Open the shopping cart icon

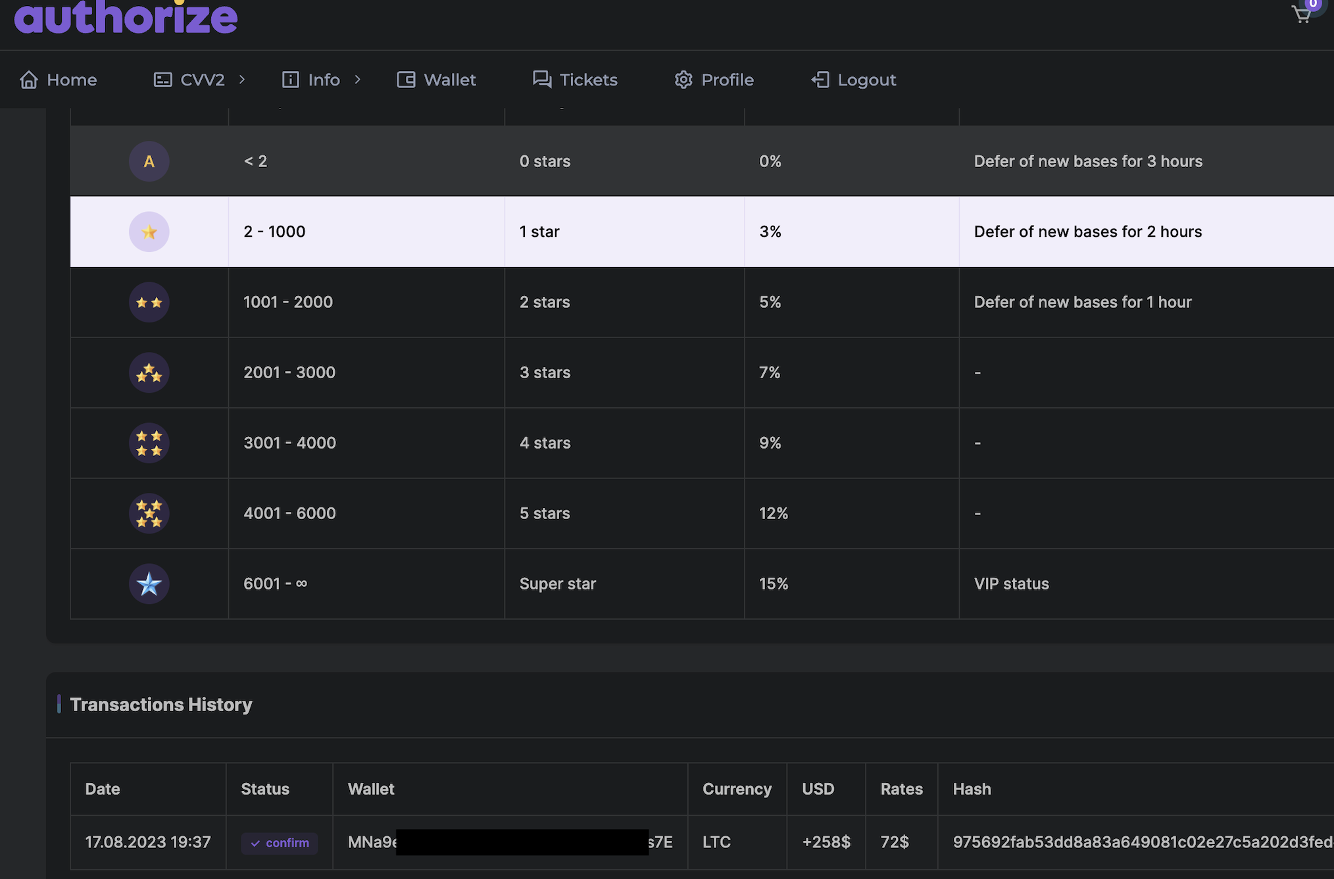coord(1302,14)
